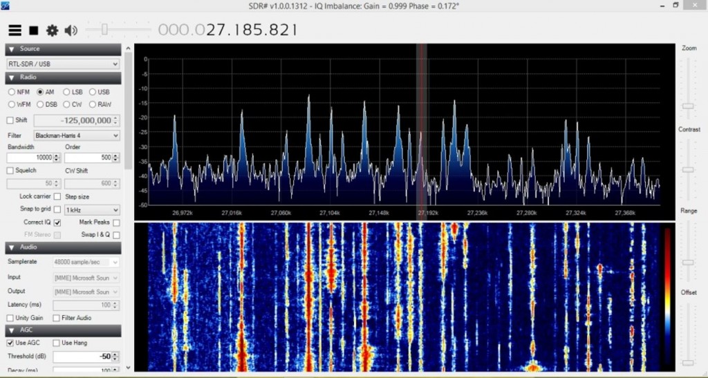Collapse the AGC panel section
The width and height of the screenshot is (708, 378).
pos(12,330)
